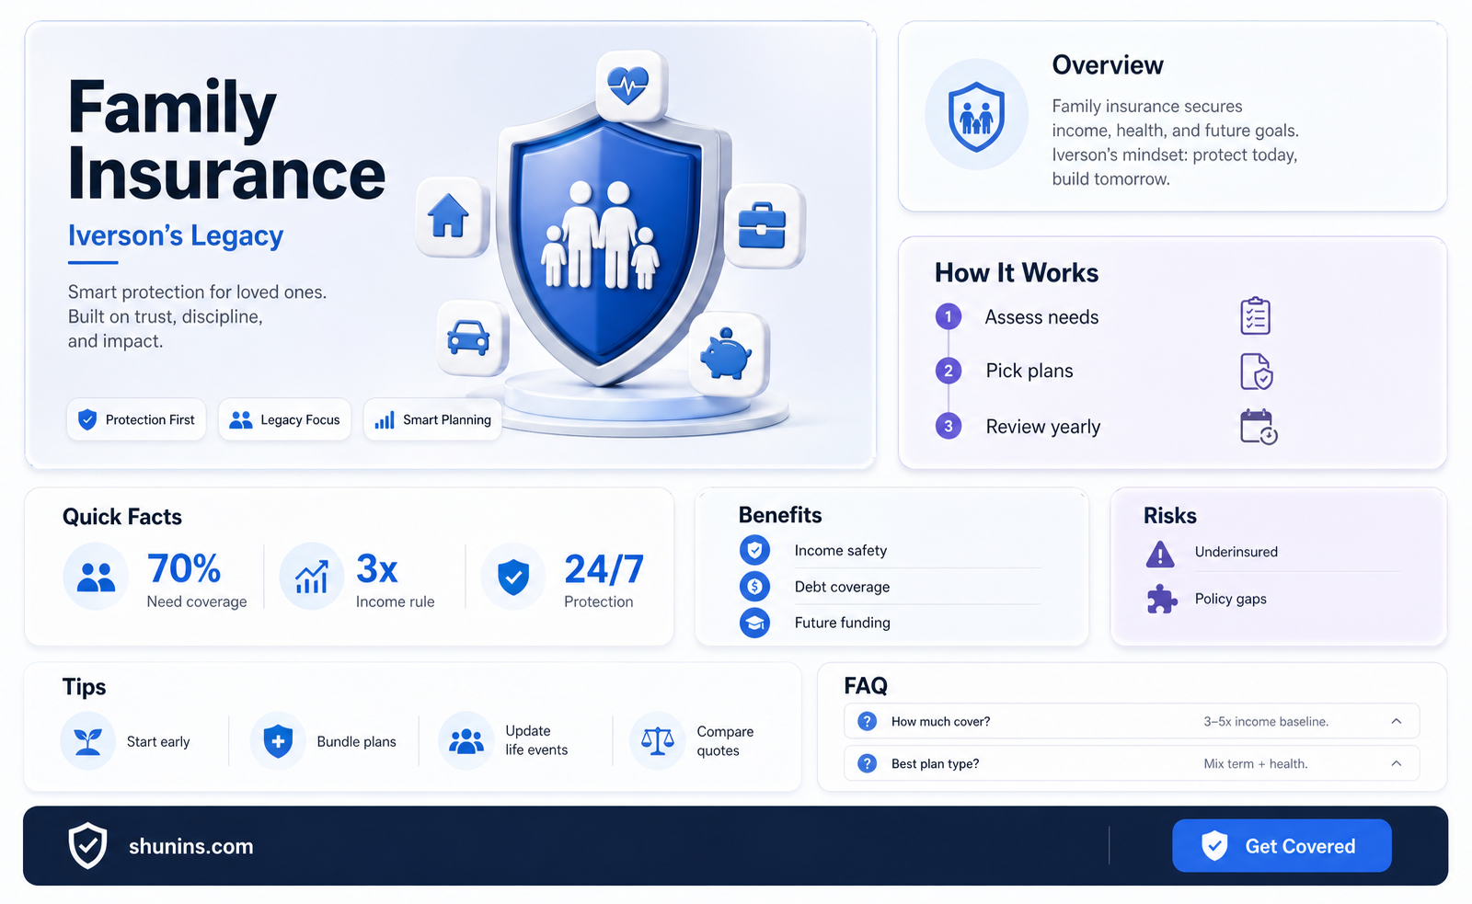Click the Review yearly step label
1472x904 pixels.
(x=1043, y=427)
